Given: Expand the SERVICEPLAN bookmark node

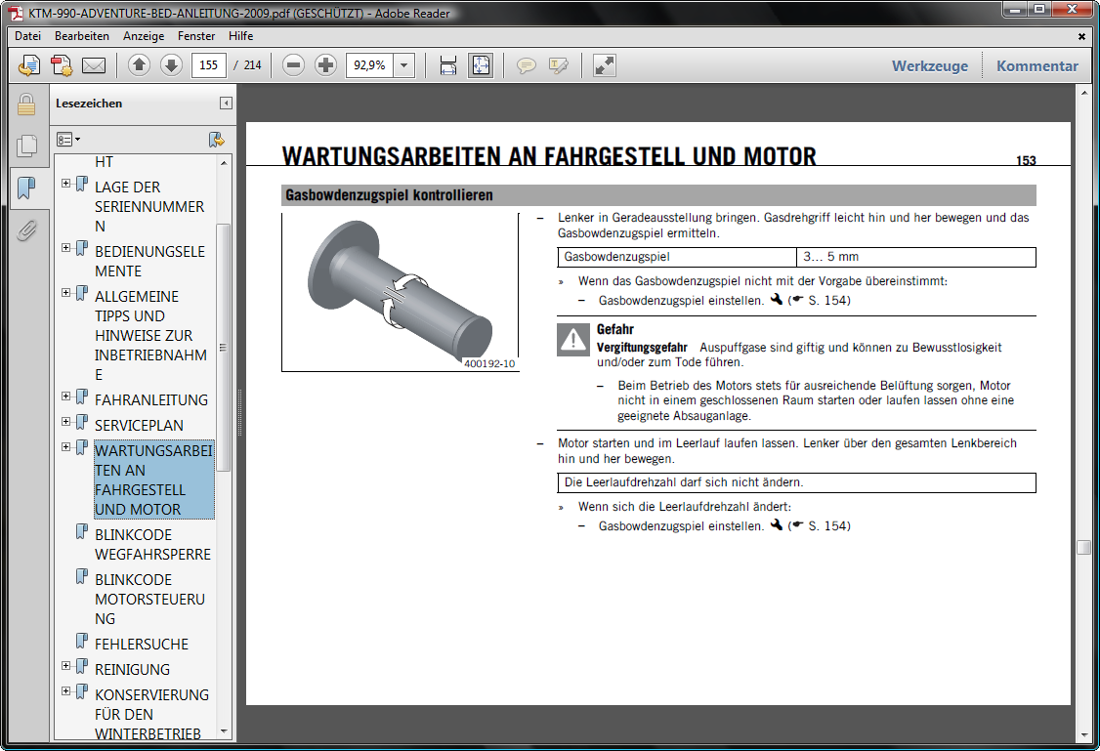Looking at the screenshot, I should [66, 422].
